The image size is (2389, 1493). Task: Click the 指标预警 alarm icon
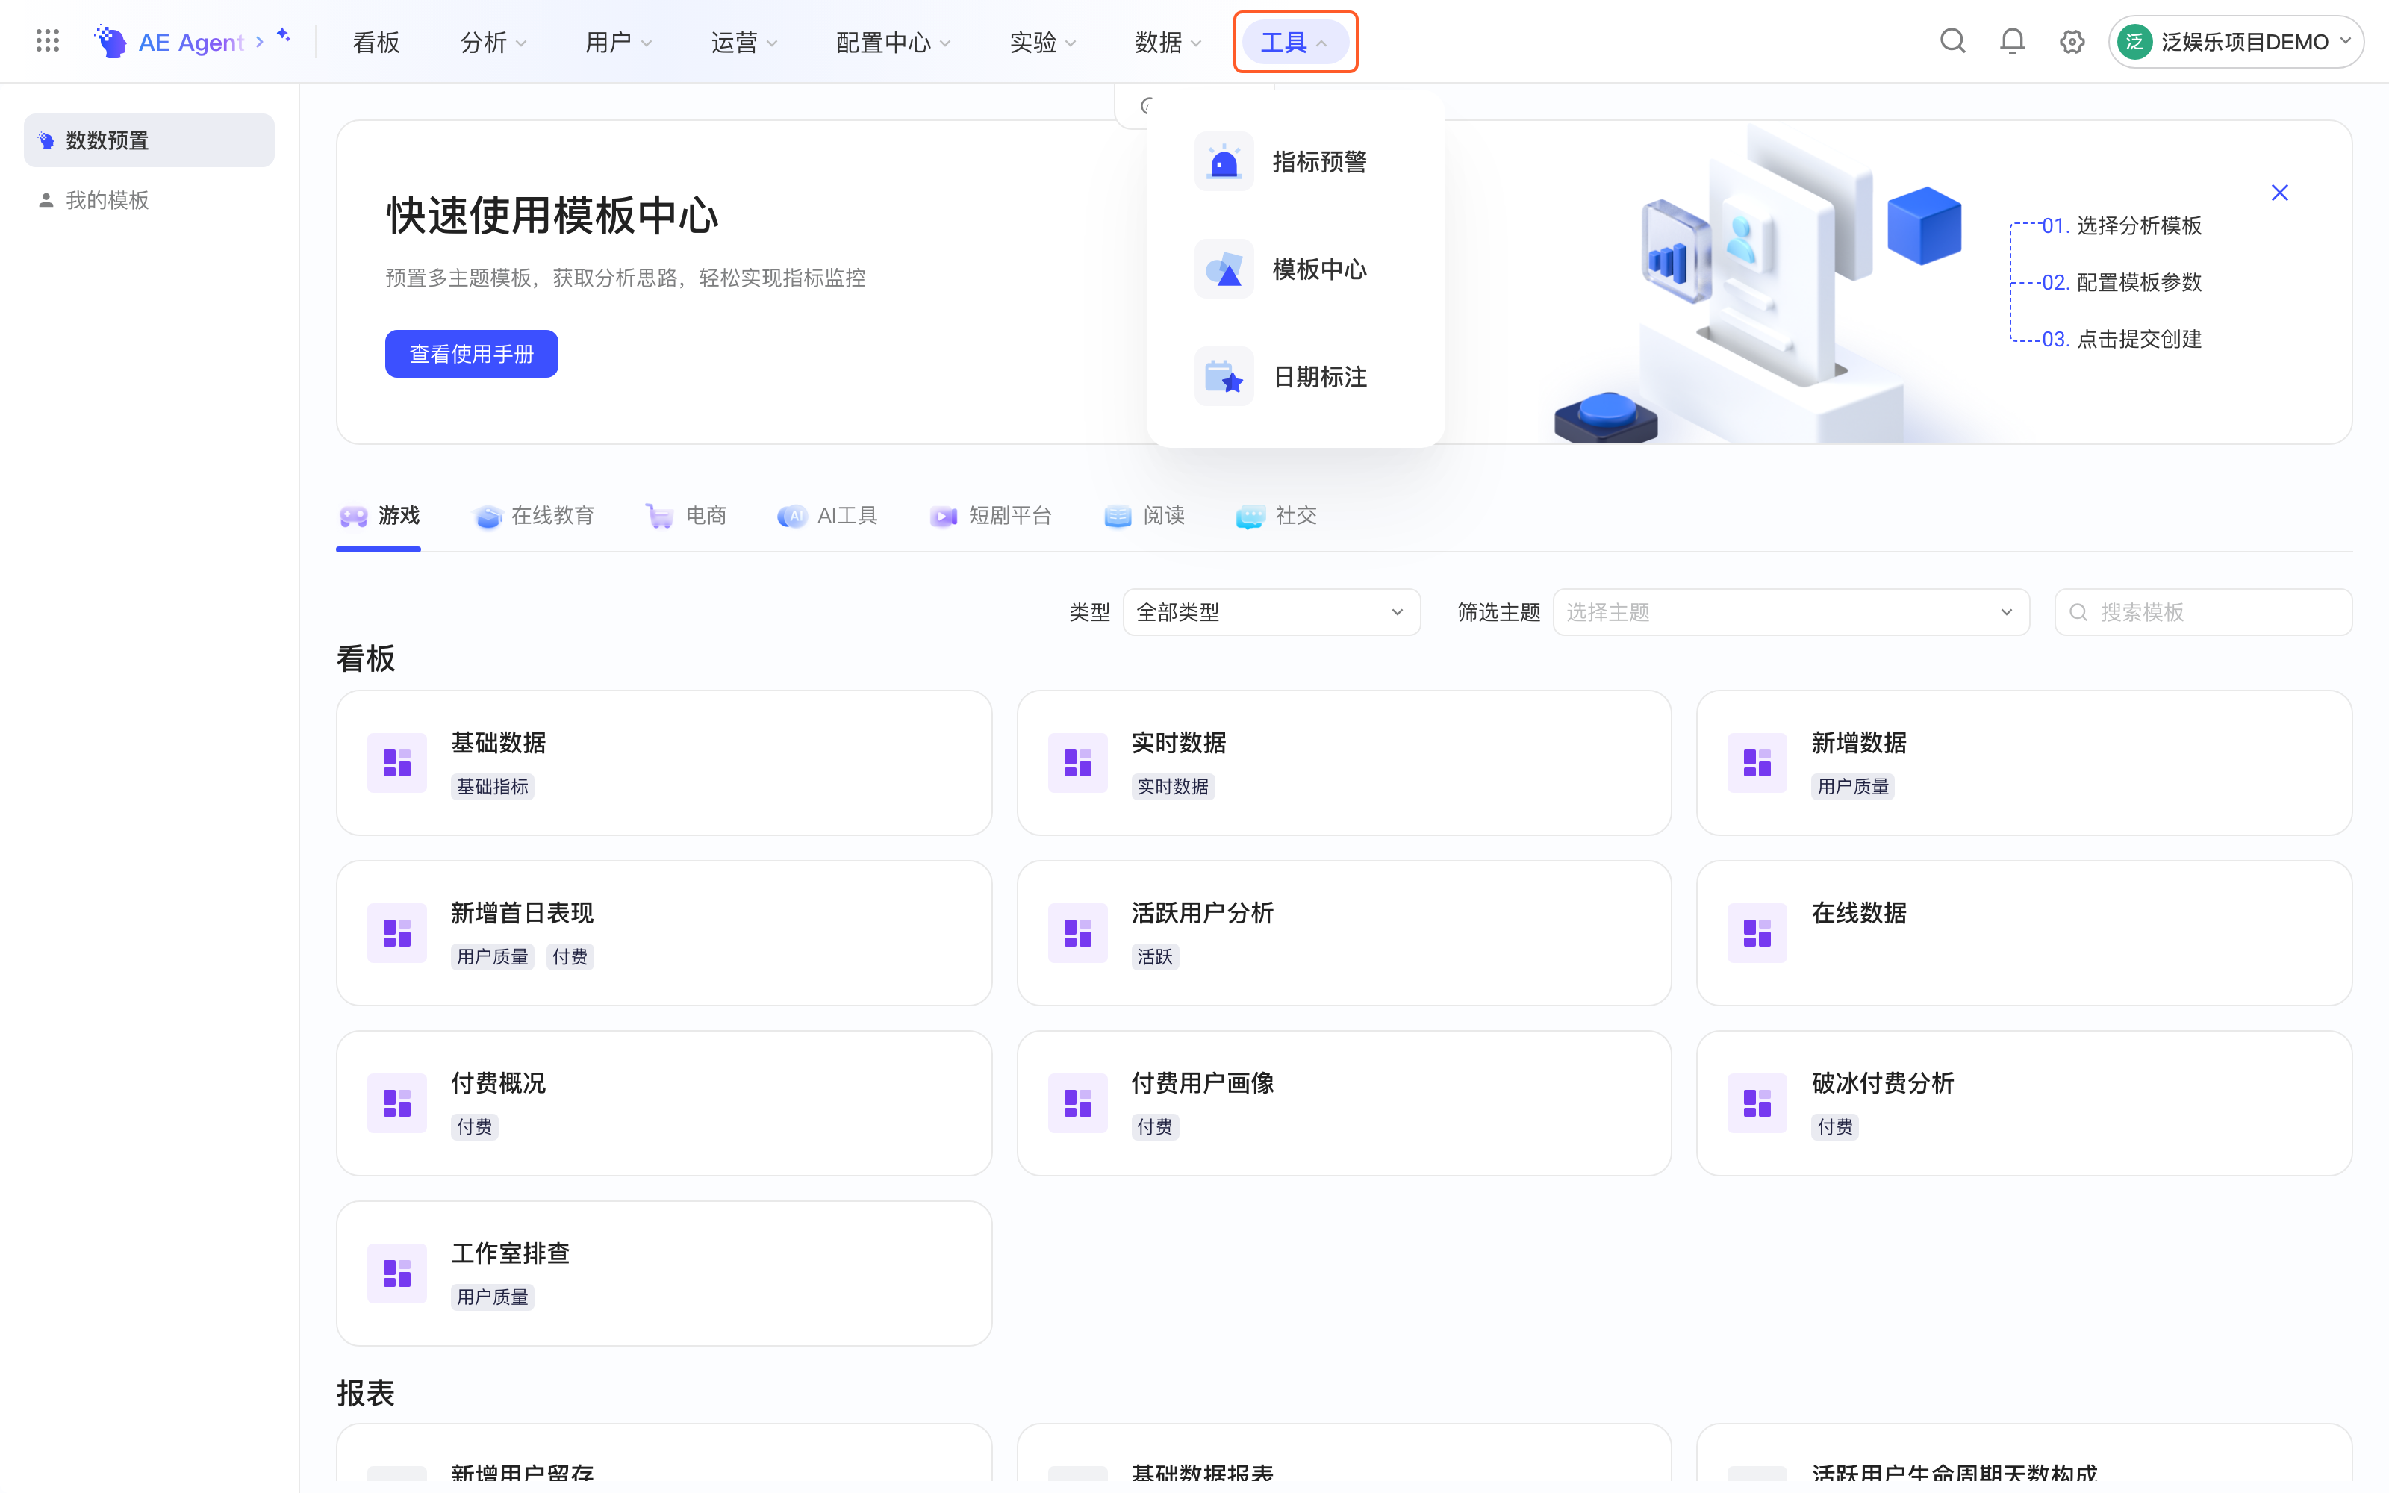[x=1223, y=161]
